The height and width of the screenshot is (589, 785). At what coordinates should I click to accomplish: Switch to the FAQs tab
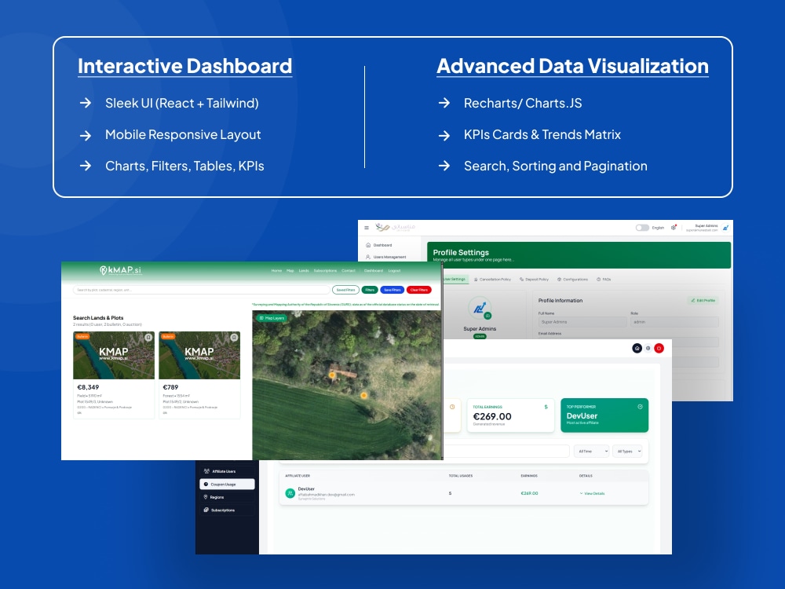(x=604, y=279)
